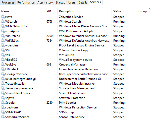Click the TrustedInstaller gear icon

3,84
